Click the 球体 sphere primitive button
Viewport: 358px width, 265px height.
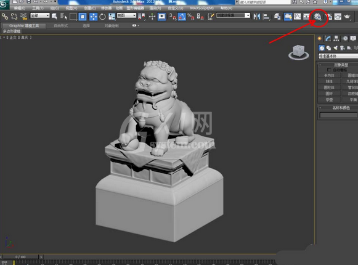point(329,81)
